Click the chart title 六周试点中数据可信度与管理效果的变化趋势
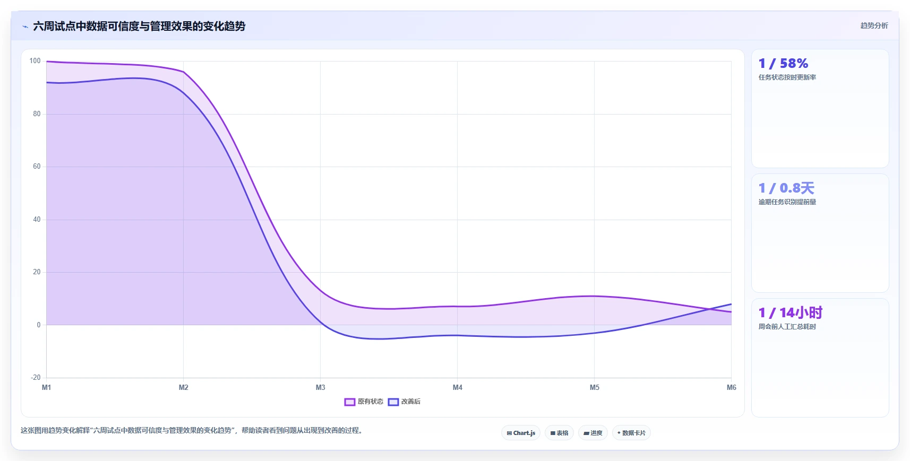Screen dimensions: 910x461 139,26
